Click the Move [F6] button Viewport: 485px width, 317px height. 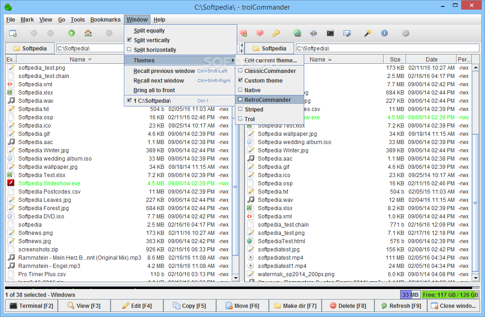coord(242,306)
